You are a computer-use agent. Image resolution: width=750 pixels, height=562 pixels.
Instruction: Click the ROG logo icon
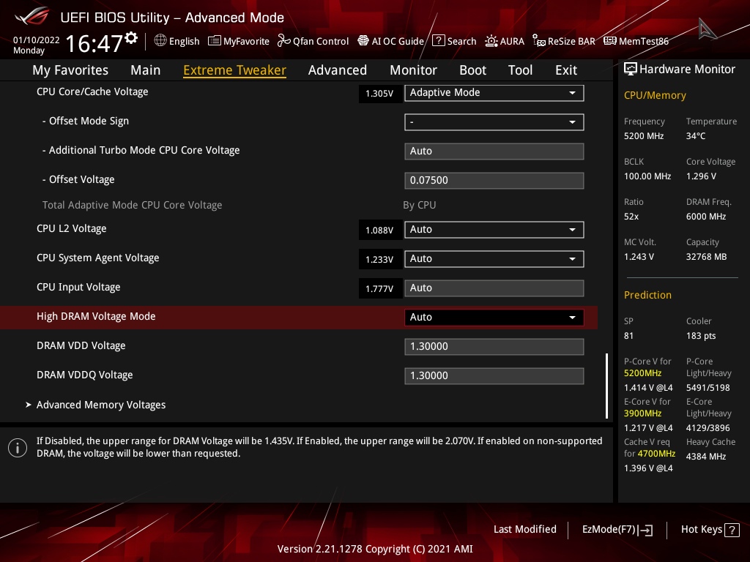(x=32, y=18)
